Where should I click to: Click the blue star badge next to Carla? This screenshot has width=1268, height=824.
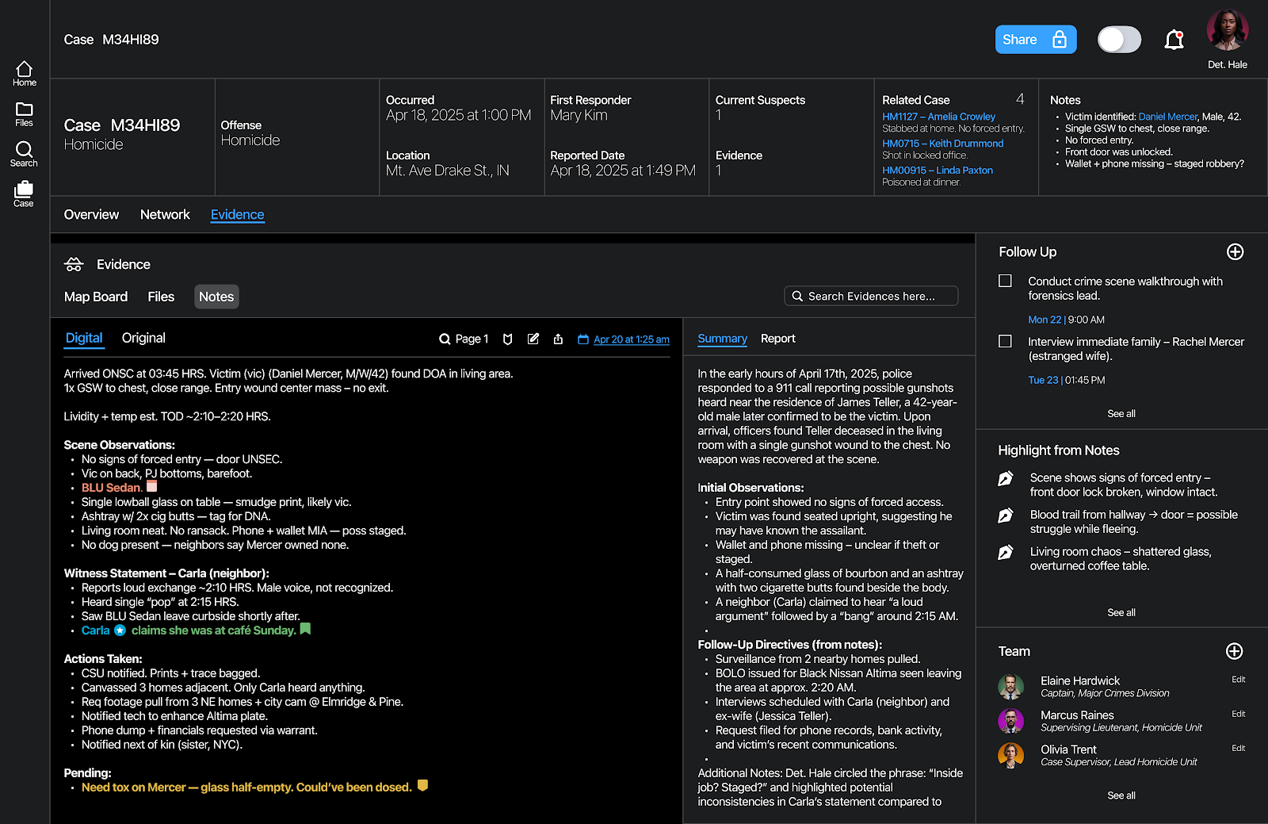[x=120, y=630]
